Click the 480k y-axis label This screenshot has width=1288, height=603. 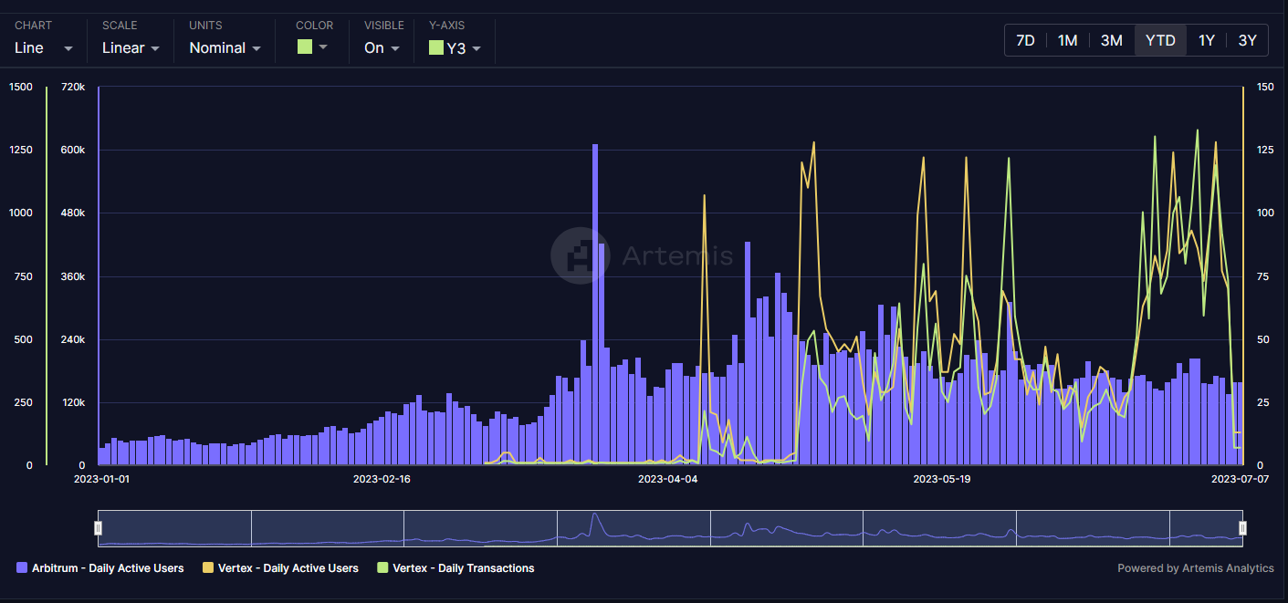[73, 213]
